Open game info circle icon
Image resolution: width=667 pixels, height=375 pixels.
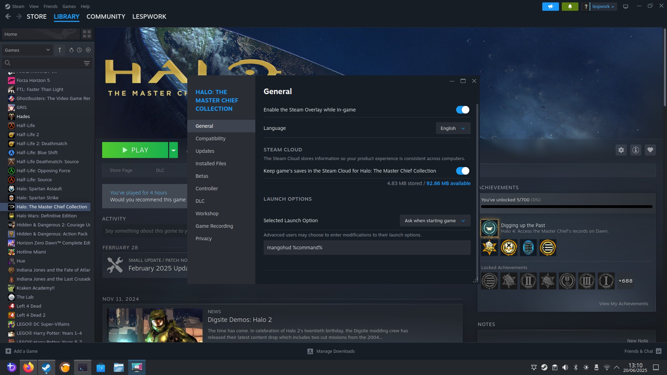tap(636, 150)
